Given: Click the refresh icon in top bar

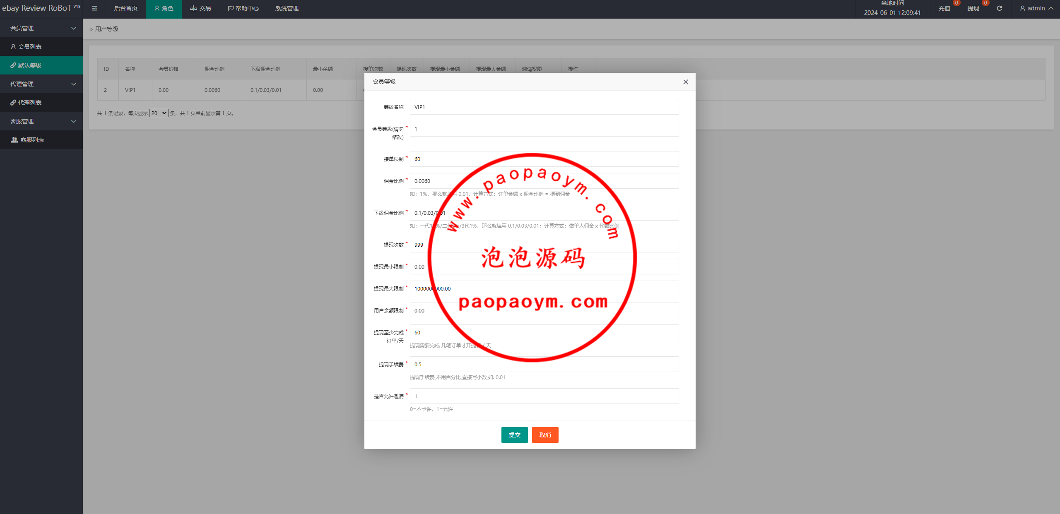Looking at the screenshot, I should pyautogui.click(x=999, y=8).
